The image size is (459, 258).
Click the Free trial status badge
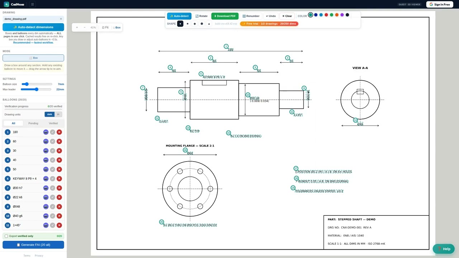269,24
